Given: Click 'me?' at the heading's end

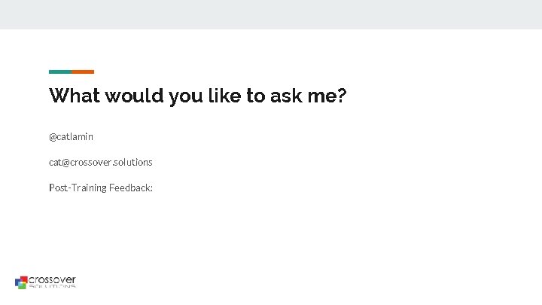Looking at the screenshot, I should [x=329, y=96].
